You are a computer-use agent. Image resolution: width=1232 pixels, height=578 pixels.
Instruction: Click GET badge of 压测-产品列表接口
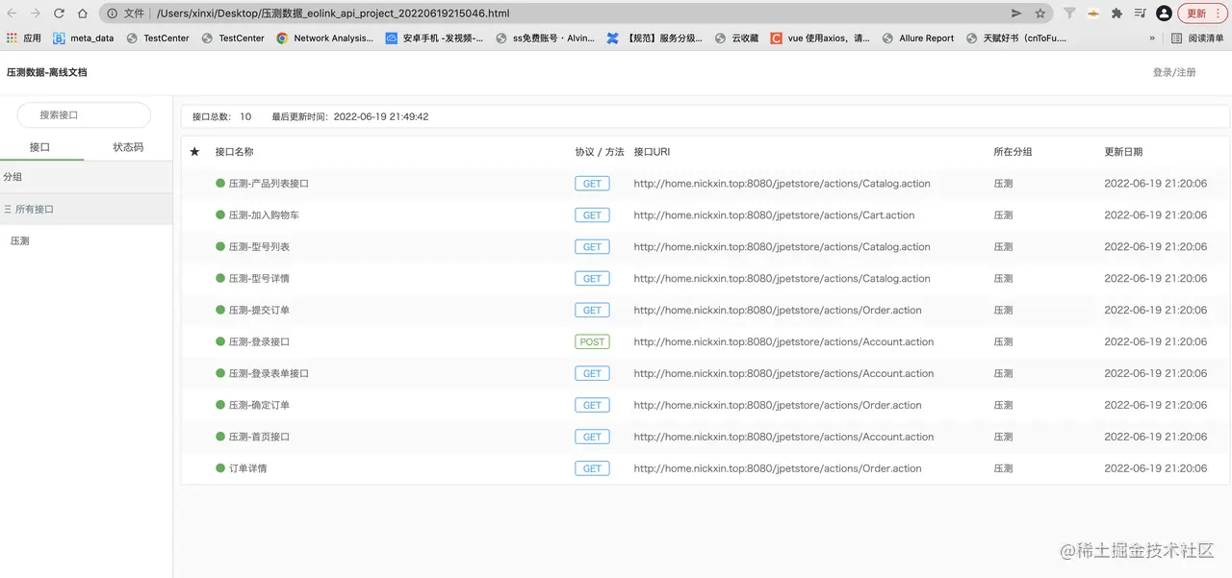(592, 184)
